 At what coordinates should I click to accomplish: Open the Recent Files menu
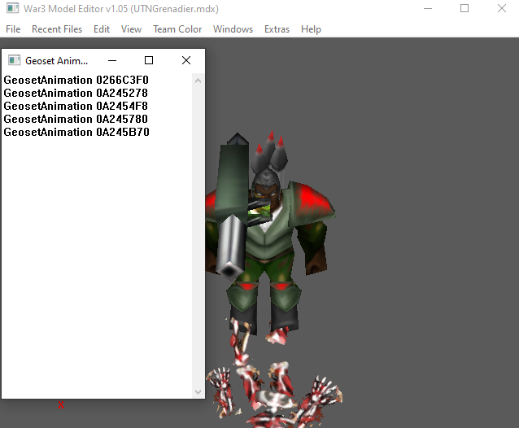(x=57, y=29)
